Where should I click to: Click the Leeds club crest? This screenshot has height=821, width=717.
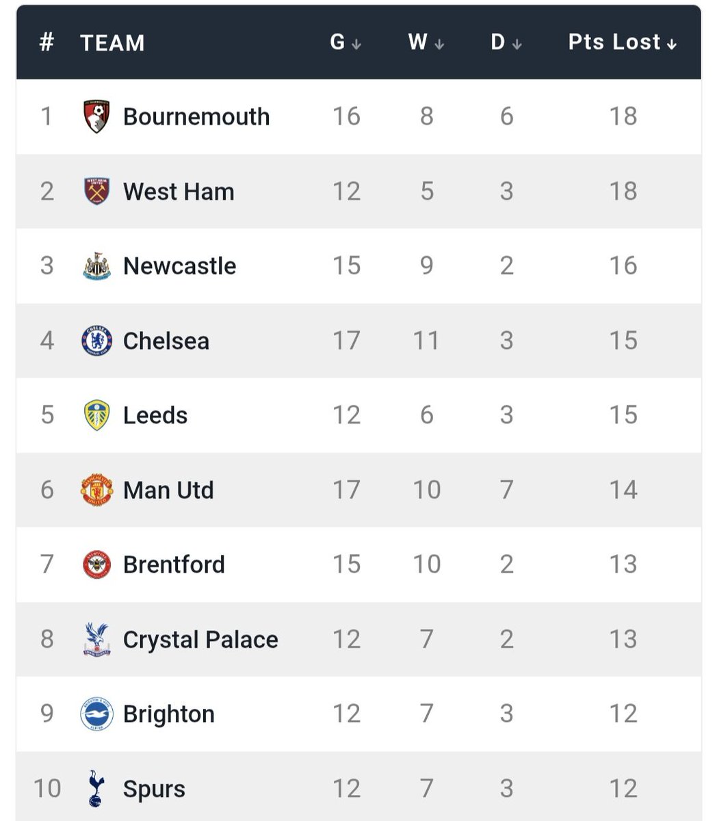96,415
